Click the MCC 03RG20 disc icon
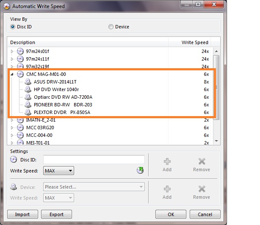260x225 pixels. pyautogui.click(x=20, y=128)
